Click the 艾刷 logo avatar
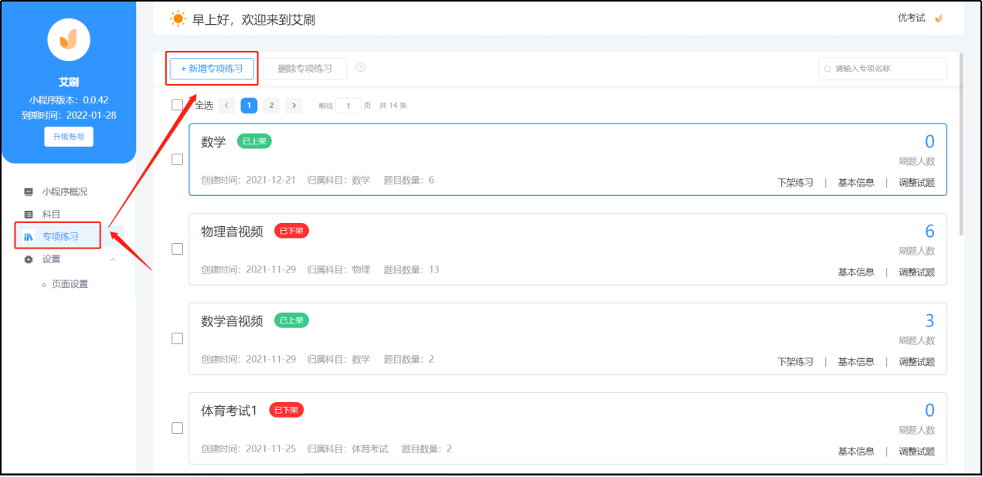 point(69,39)
